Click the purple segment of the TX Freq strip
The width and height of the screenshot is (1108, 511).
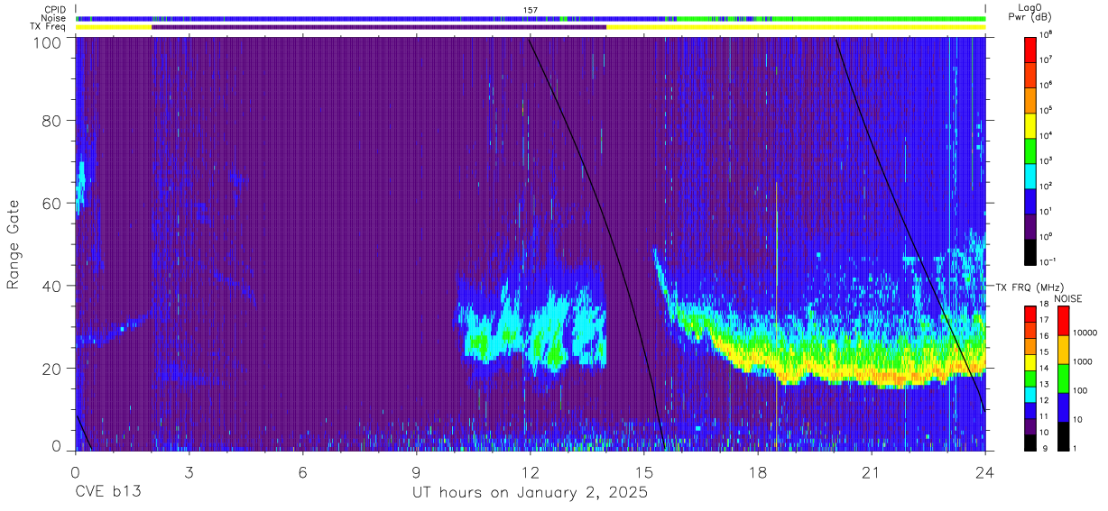click(379, 27)
